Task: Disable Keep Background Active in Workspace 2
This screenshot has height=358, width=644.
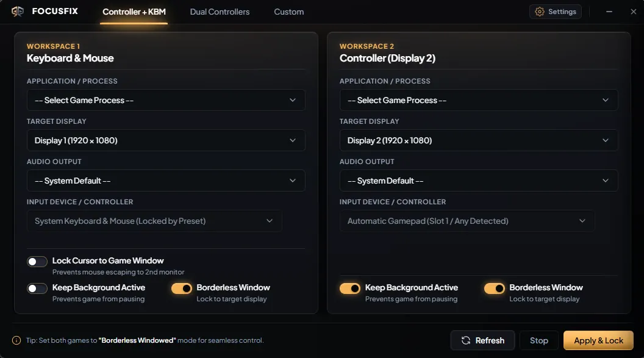Action: [x=350, y=288]
